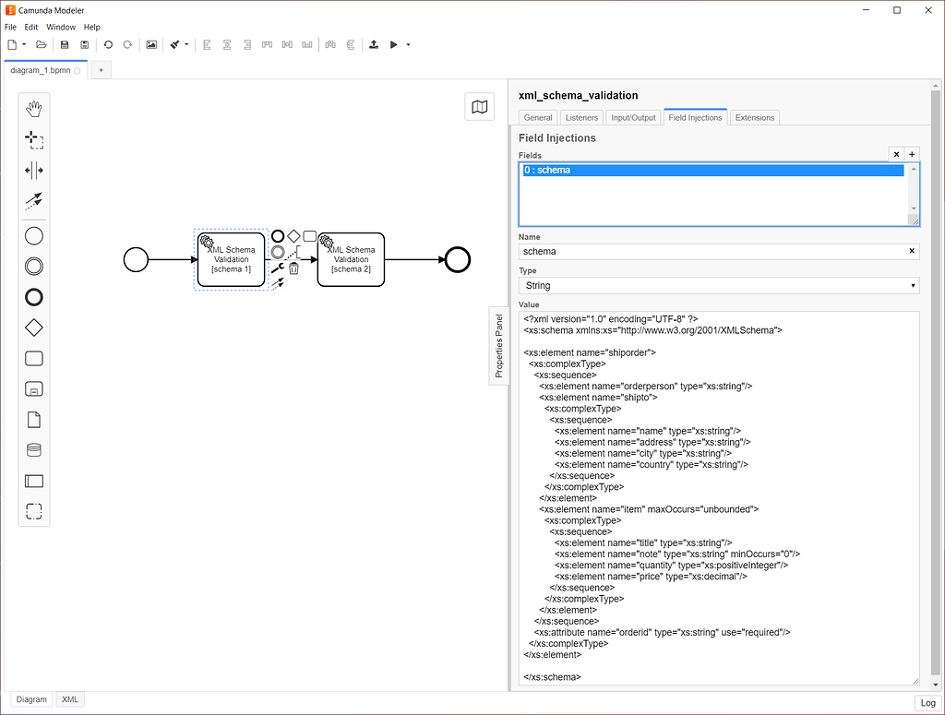945x715 pixels.
Task: Open the Input/Output properties tab
Action: click(x=633, y=117)
